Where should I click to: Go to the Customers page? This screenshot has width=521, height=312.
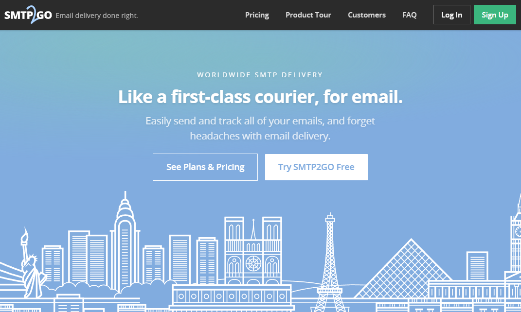point(366,15)
